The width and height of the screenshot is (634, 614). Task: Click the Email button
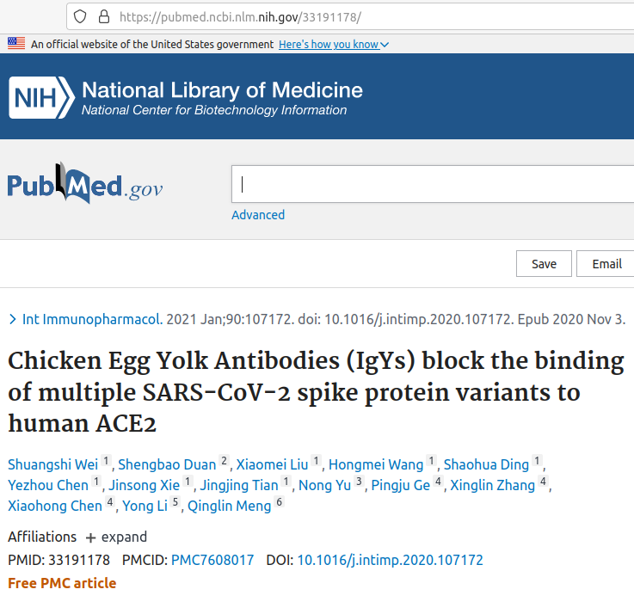click(x=606, y=263)
